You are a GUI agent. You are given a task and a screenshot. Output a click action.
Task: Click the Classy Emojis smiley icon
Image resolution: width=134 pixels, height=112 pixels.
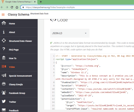[x=4, y=84]
